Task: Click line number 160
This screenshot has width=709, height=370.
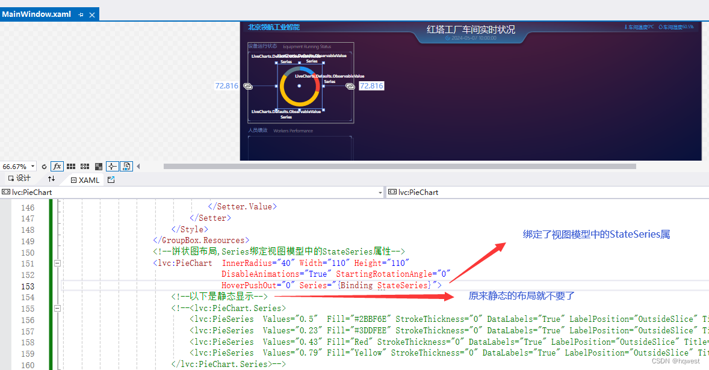Action: [28, 365]
